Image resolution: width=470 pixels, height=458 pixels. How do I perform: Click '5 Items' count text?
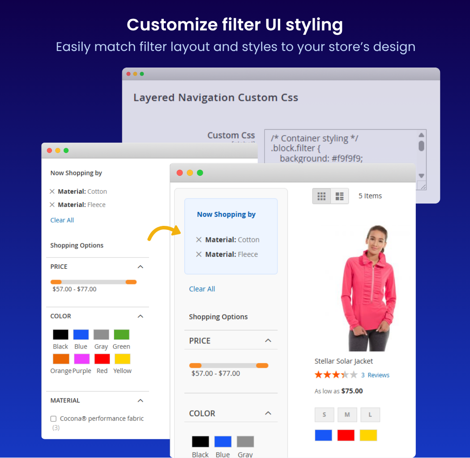[x=370, y=196]
